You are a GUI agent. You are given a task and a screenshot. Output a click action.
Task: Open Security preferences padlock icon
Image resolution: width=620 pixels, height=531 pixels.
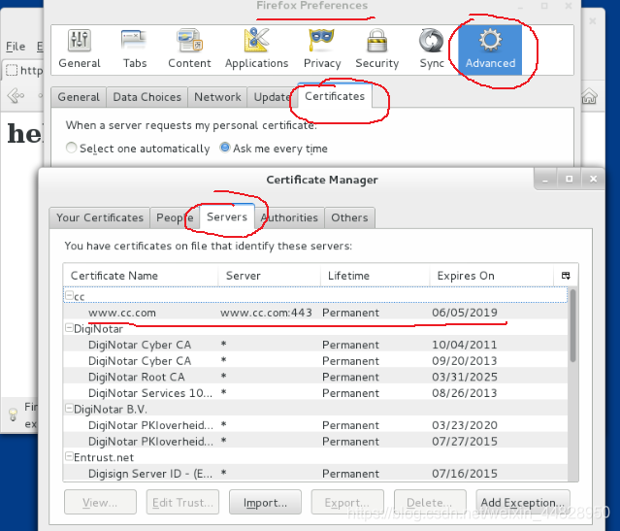[376, 41]
